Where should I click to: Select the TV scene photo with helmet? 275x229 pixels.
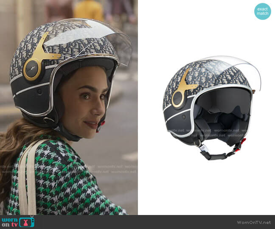coord(69,107)
